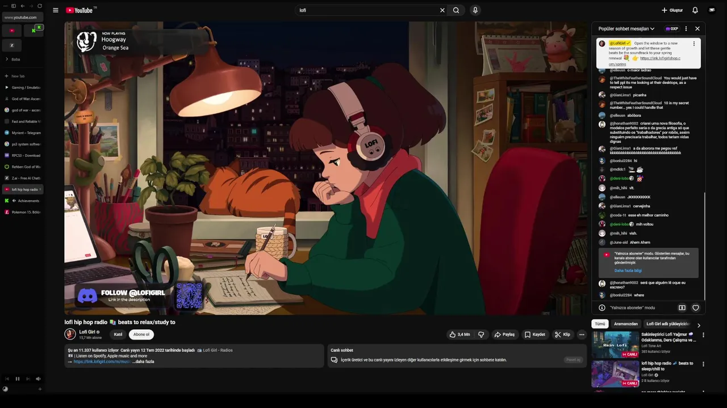
Task: Switch to the Pokemon 15. Bölüm tab
Action: pyautogui.click(x=23, y=212)
